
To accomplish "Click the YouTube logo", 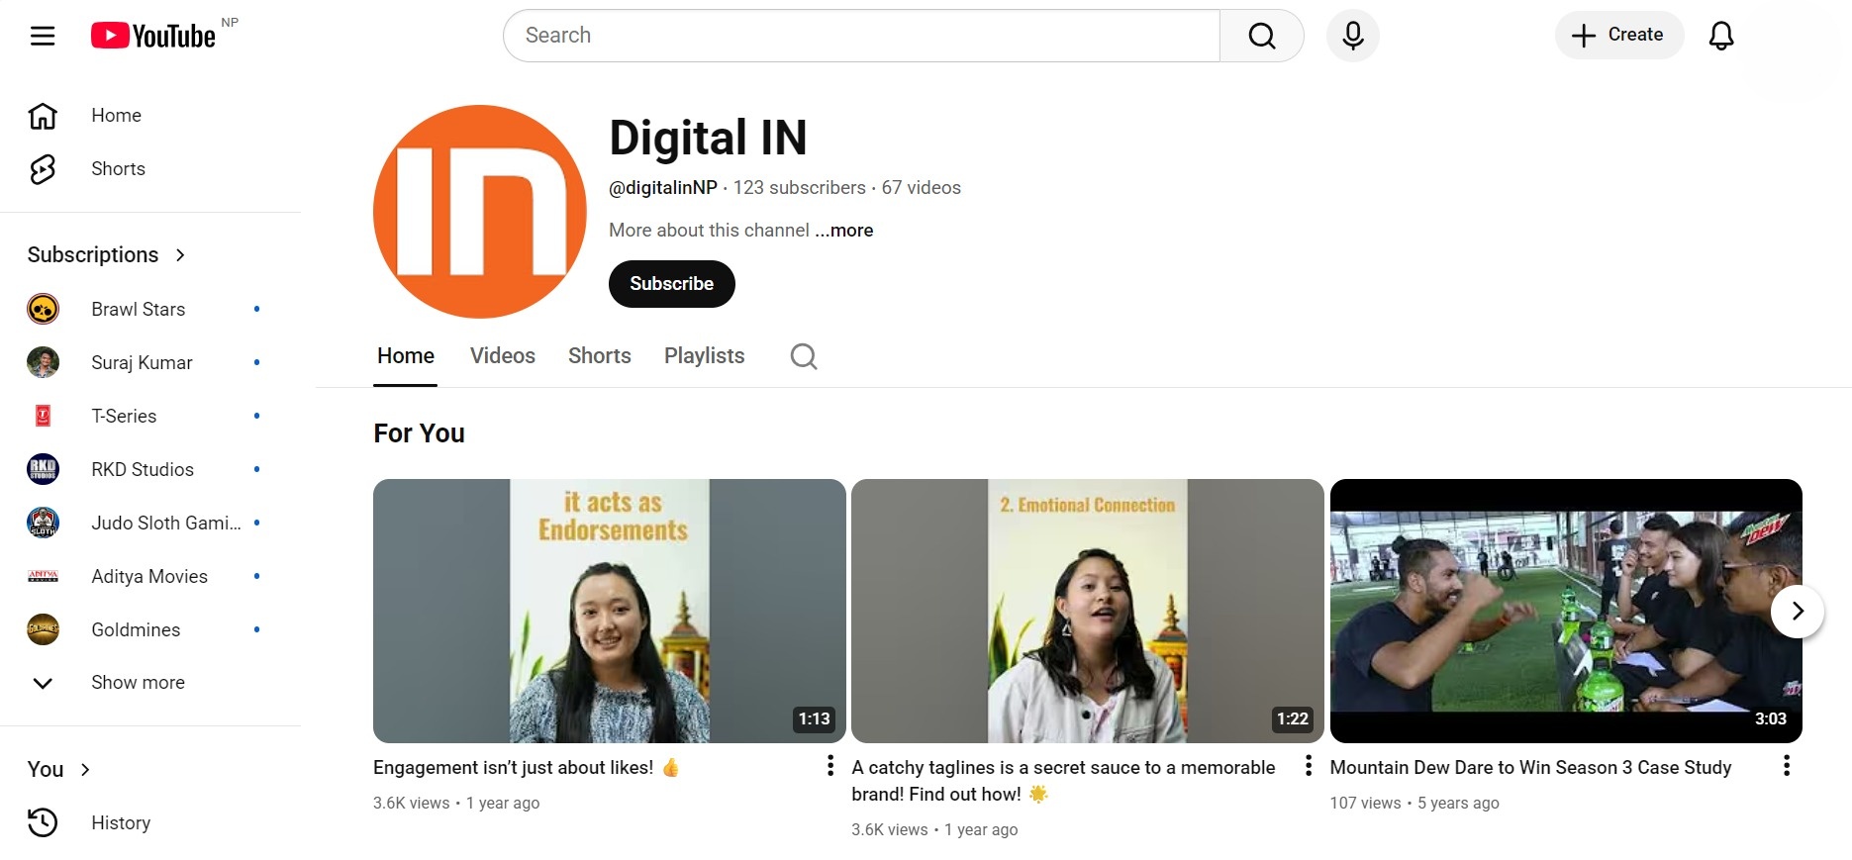I will click(x=153, y=37).
